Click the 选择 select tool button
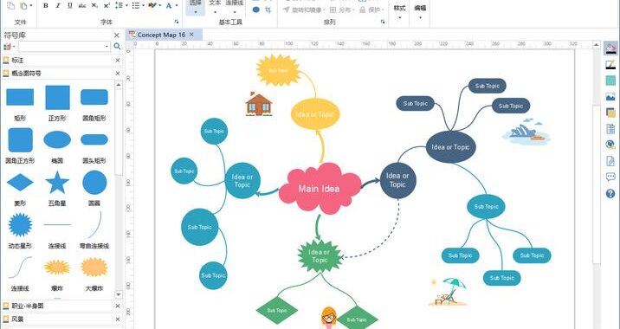This screenshot has width=620, height=329. click(196, 7)
